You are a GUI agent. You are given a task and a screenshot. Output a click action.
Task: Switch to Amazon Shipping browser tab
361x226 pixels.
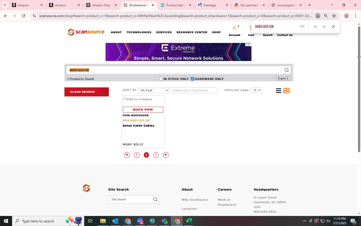pos(102,5)
